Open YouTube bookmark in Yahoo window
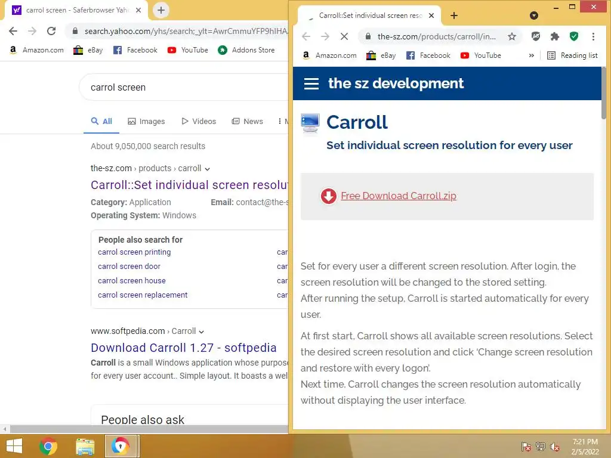 coord(187,50)
